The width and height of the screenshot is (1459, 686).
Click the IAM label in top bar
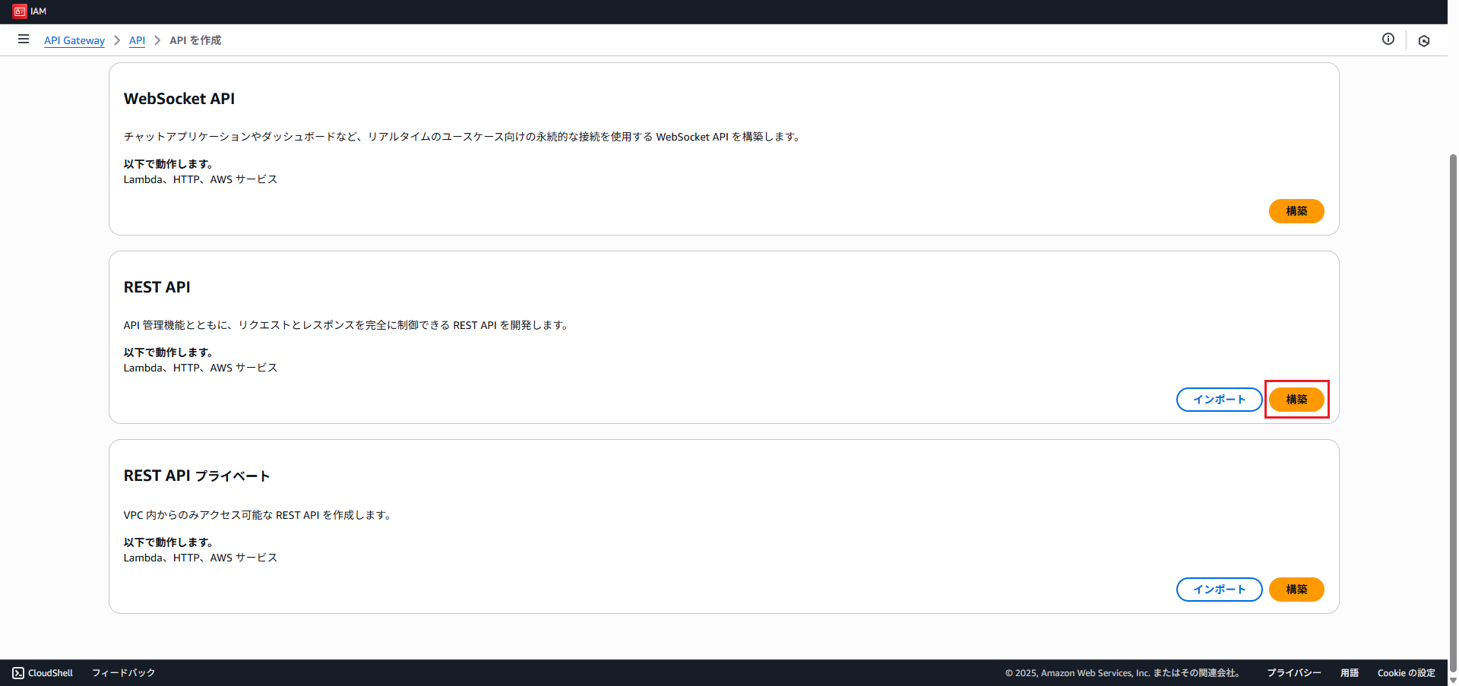tap(38, 11)
